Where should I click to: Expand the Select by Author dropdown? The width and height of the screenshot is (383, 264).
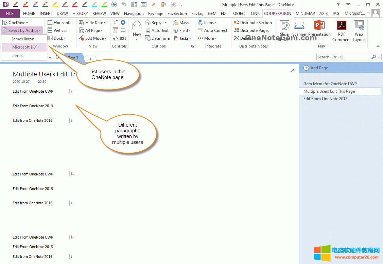coord(22,31)
